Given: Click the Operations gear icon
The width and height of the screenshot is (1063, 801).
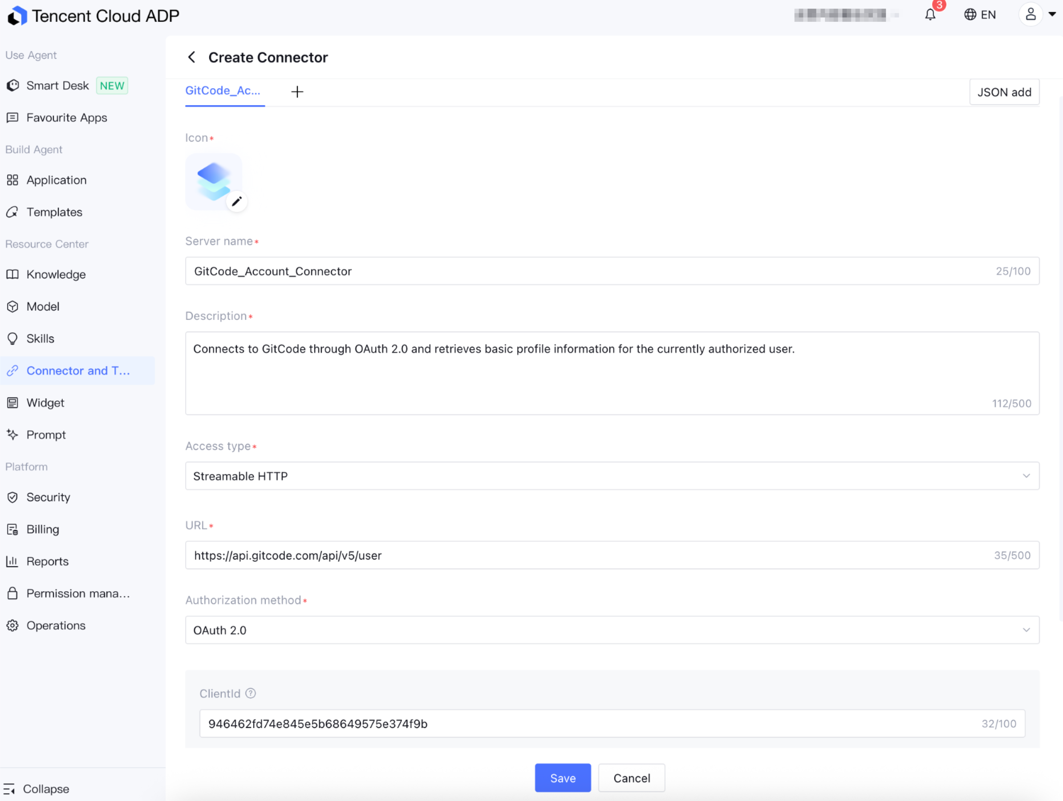Looking at the screenshot, I should coord(13,625).
